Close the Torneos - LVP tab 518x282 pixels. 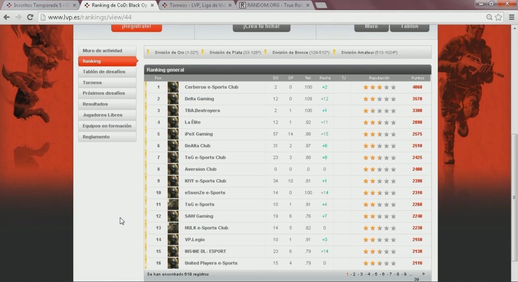(231, 5)
